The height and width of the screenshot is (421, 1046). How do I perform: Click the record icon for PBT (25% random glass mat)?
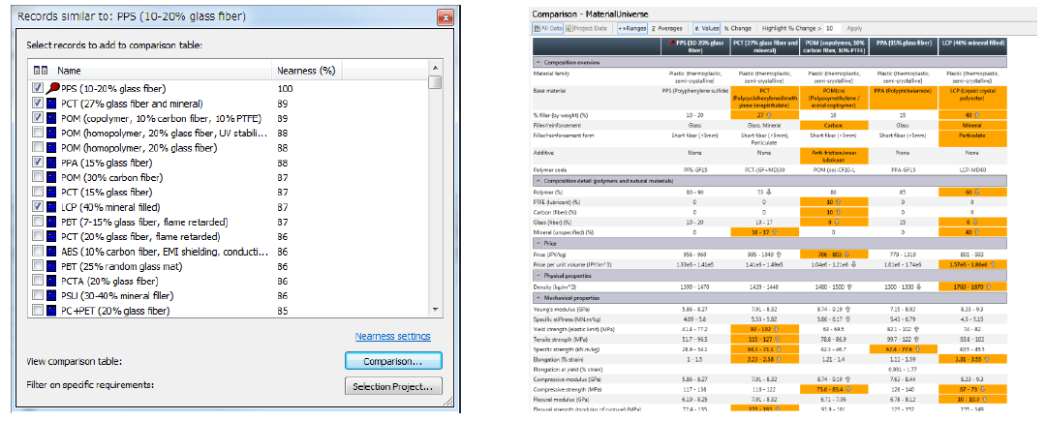[x=52, y=266]
